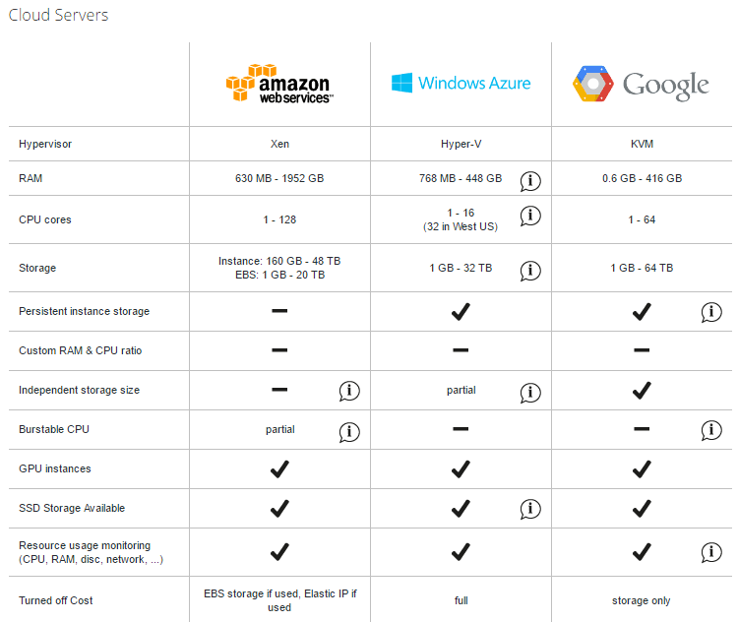Image resolution: width=738 pixels, height=622 pixels.
Task: Open Azure SSD Storage Available info icon
Action: click(530, 509)
